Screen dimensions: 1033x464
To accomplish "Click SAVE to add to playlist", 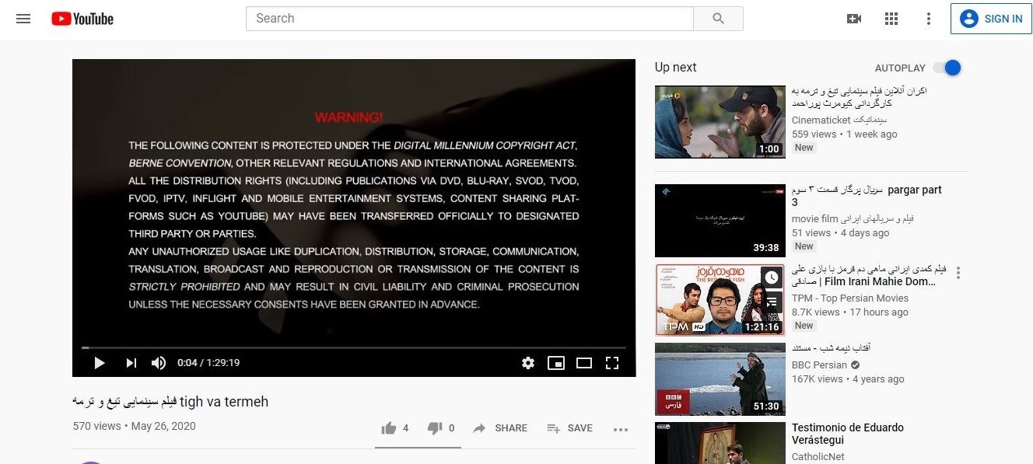I will click(569, 428).
